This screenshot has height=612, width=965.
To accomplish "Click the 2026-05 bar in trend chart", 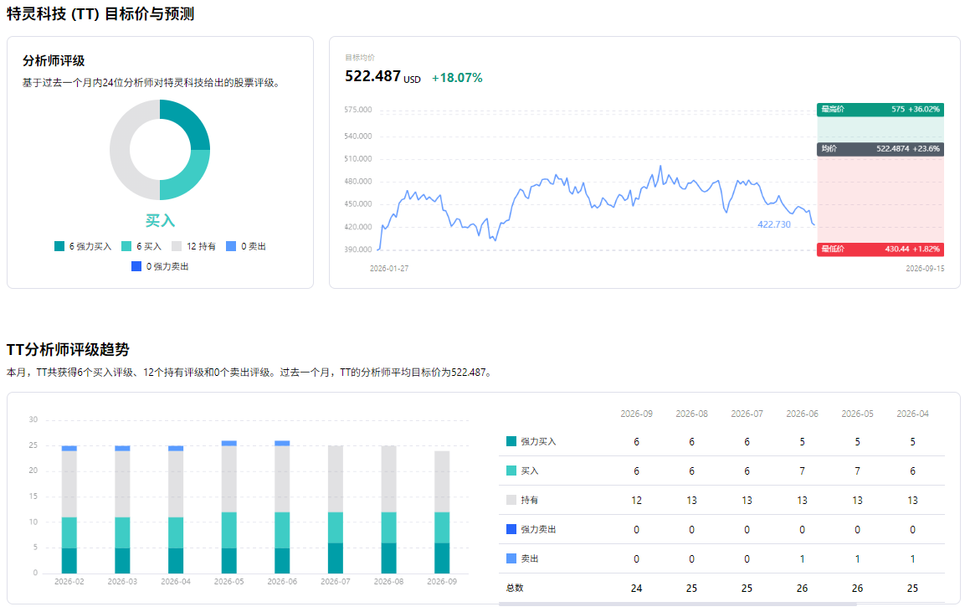I will pyautogui.click(x=229, y=507).
